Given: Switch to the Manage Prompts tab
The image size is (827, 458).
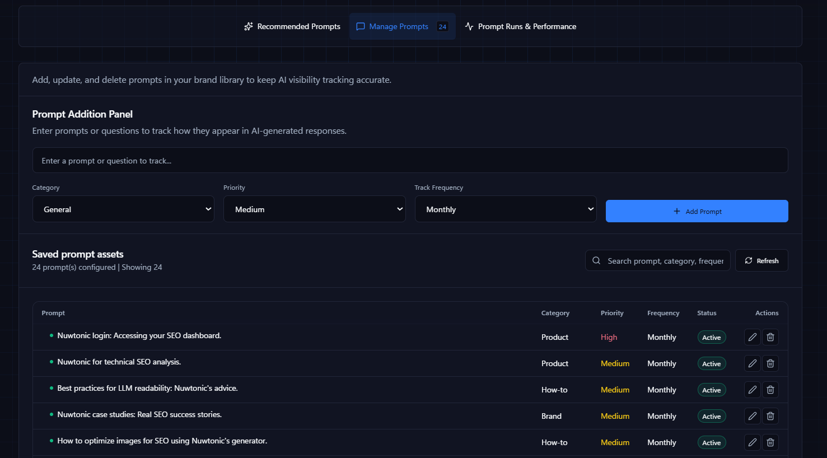Looking at the screenshot, I should tap(403, 26).
